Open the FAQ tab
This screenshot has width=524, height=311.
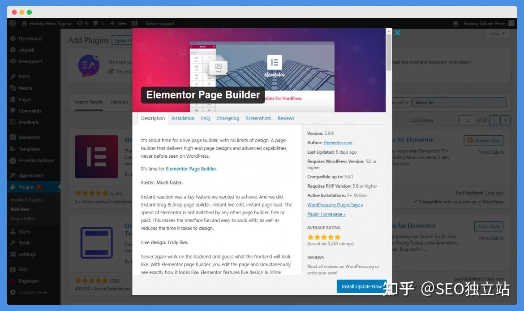[206, 118]
